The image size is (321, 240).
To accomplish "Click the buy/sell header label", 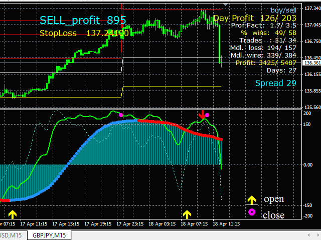I will coord(283,9).
